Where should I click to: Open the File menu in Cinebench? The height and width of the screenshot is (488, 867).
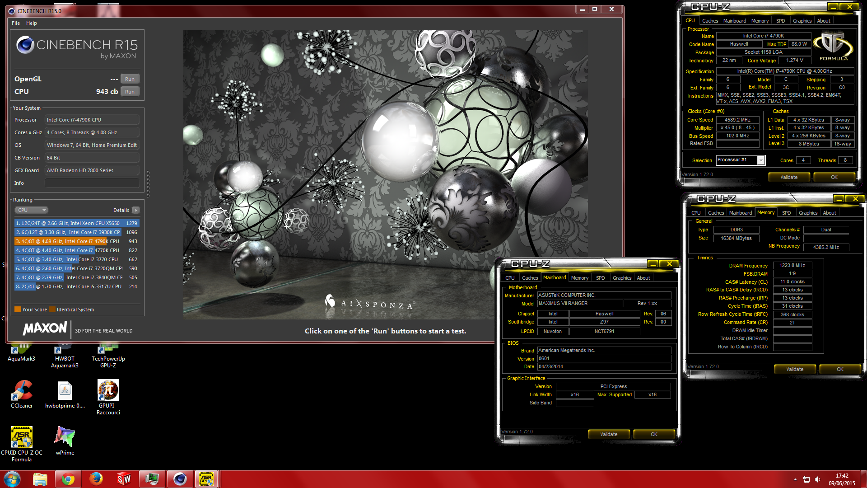[x=16, y=23]
